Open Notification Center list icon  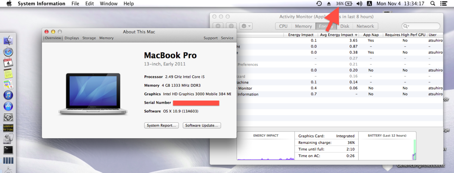click(x=443, y=3)
